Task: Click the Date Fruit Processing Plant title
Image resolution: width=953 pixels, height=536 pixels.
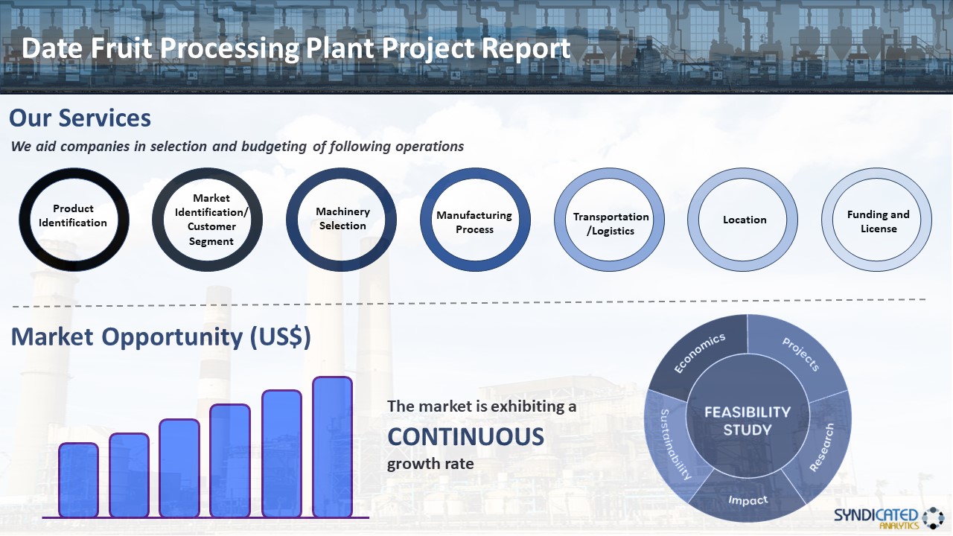Action: coord(296,48)
